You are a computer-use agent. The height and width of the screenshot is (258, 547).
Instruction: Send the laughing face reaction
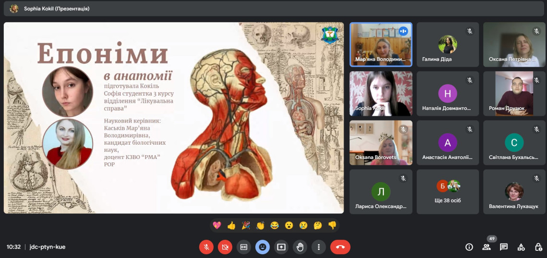pos(274,225)
